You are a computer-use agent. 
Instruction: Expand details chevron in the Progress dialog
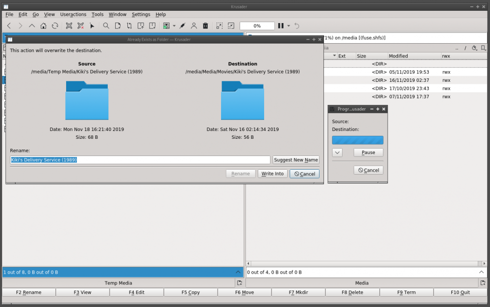coord(337,153)
